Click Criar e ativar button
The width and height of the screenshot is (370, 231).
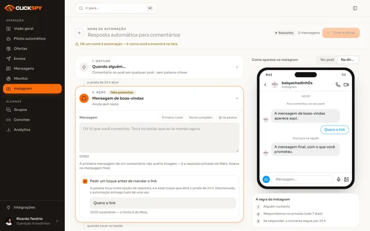[341, 33]
